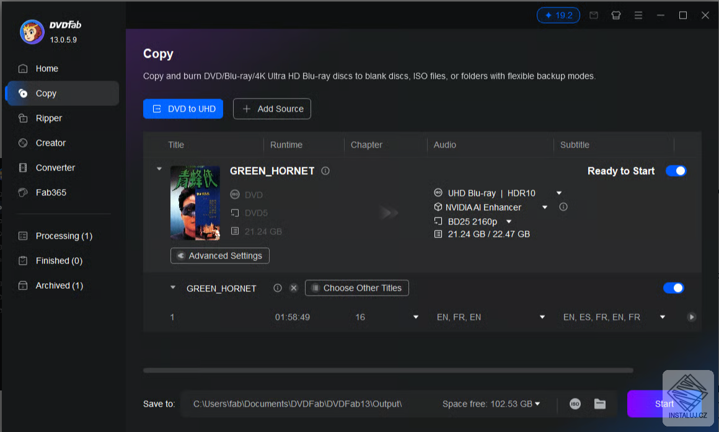
Task: Expand the UHD Blu-ray HDR10 output dropdown
Action: (x=559, y=193)
